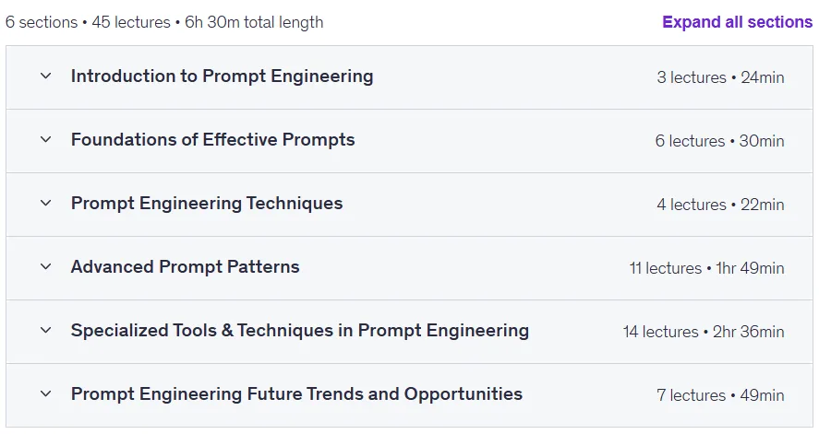Click the Prompt Engineering Techniques heading

[x=207, y=204]
